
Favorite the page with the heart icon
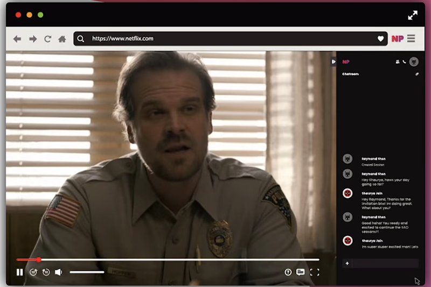[380, 39]
